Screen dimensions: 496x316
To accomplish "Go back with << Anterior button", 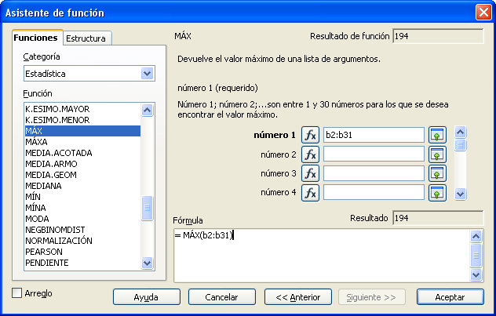I will pos(293,297).
